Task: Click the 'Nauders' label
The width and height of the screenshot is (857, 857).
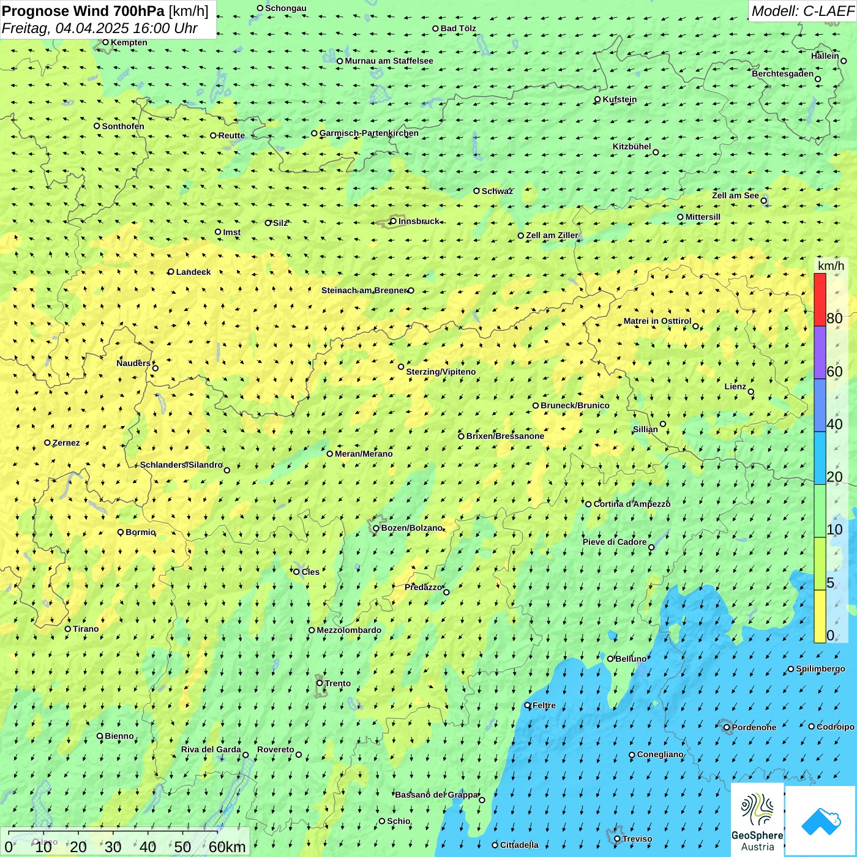Action: (x=133, y=363)
